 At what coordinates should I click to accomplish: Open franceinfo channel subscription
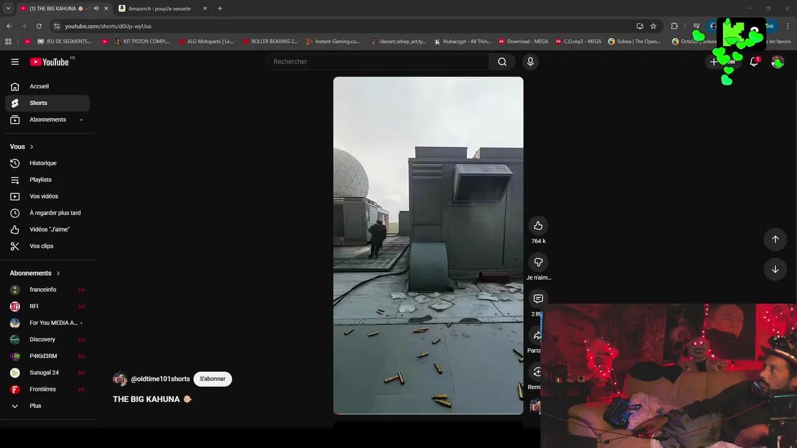[x=47, y=289]
